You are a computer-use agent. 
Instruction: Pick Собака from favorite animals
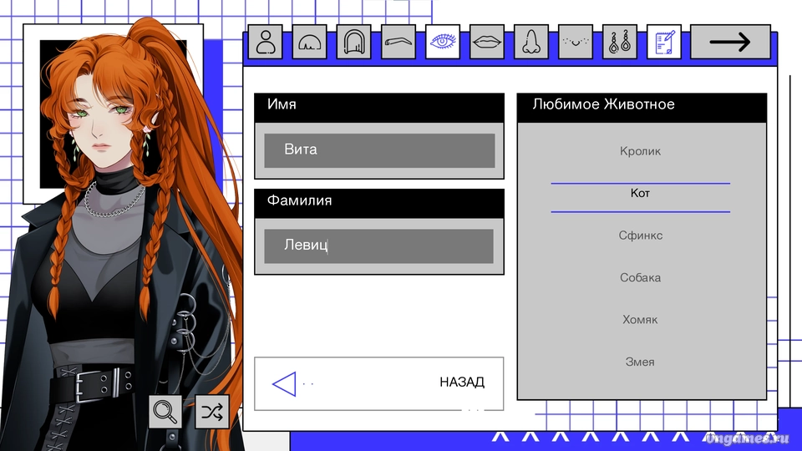(641, 277)
